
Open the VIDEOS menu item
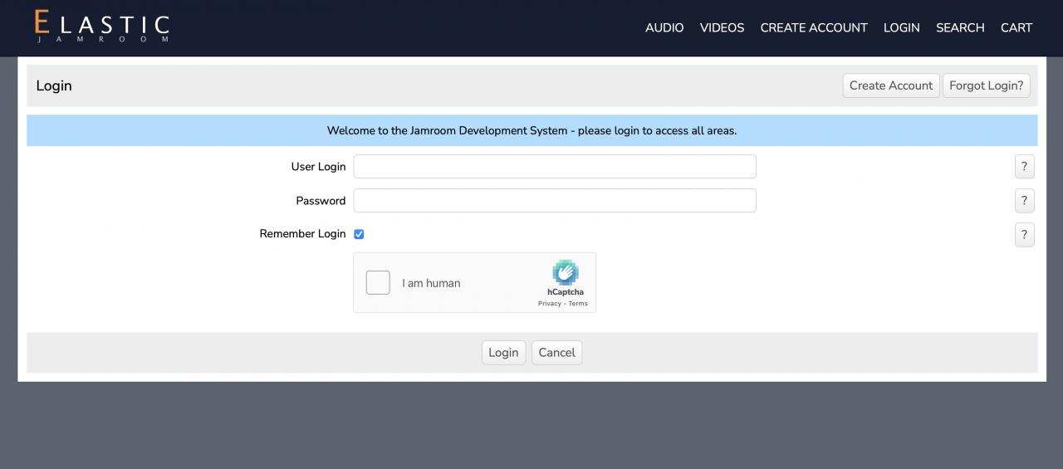(x=722, y=27)
